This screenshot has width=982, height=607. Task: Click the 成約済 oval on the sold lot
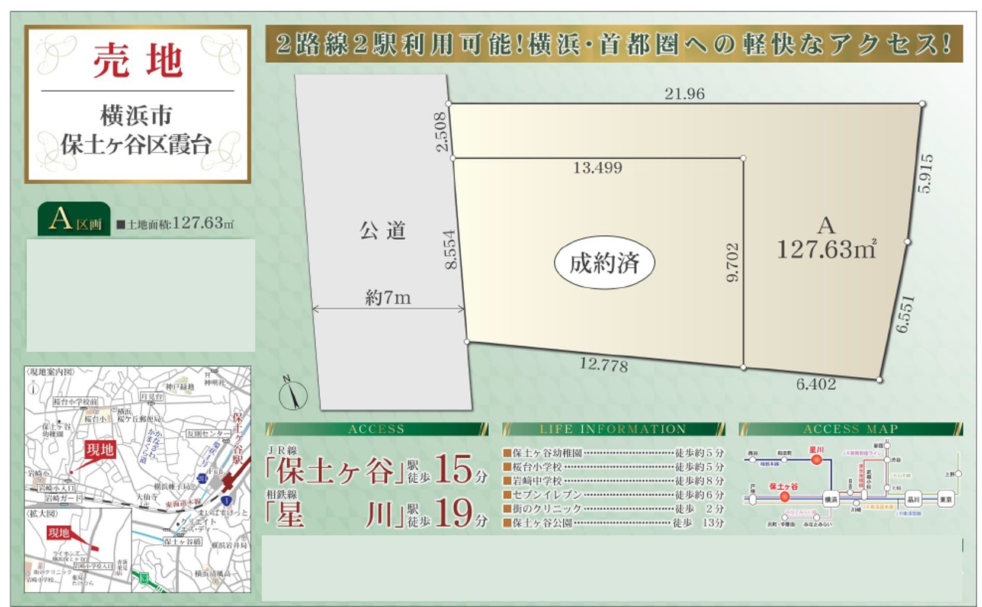604,263
